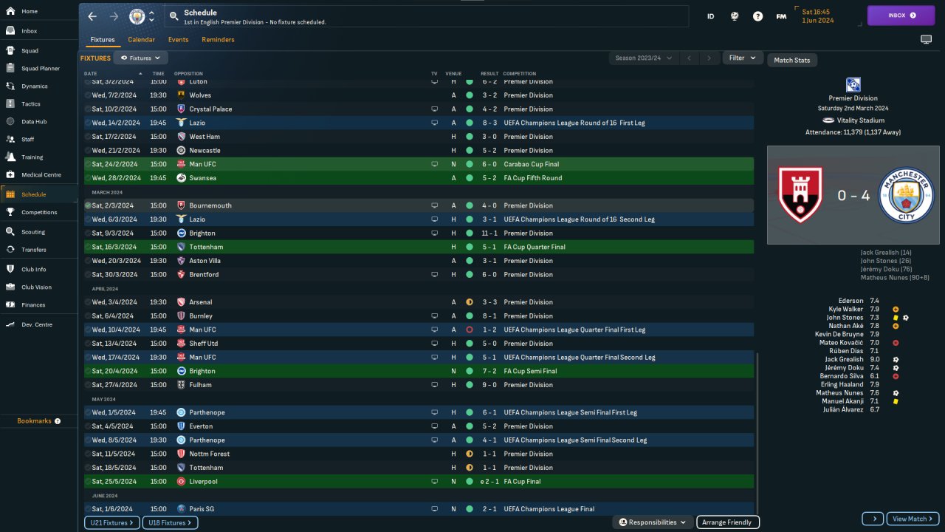Tick the selector circle for Newcastle fixture
Screen dimensions: 945x532
(88, 151)
